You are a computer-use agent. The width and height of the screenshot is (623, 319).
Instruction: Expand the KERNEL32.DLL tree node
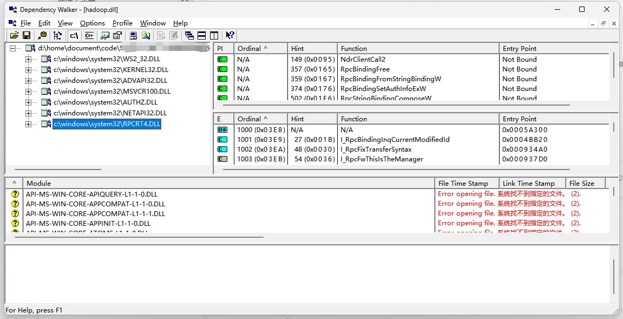pos(29,70)
